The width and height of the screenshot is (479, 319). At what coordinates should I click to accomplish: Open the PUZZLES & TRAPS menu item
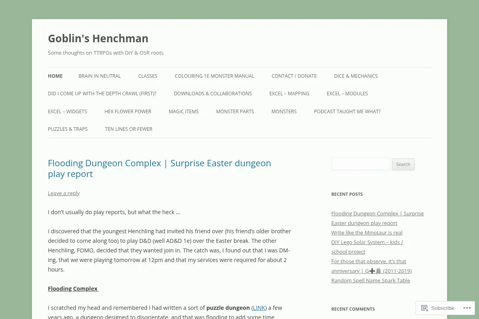coord(67,129)
